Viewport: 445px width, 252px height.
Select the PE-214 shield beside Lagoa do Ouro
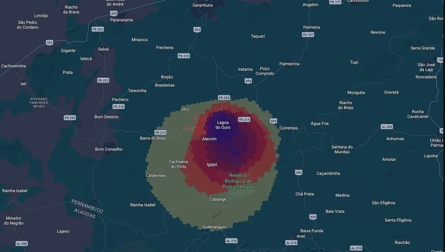click(x=244, y=120)
